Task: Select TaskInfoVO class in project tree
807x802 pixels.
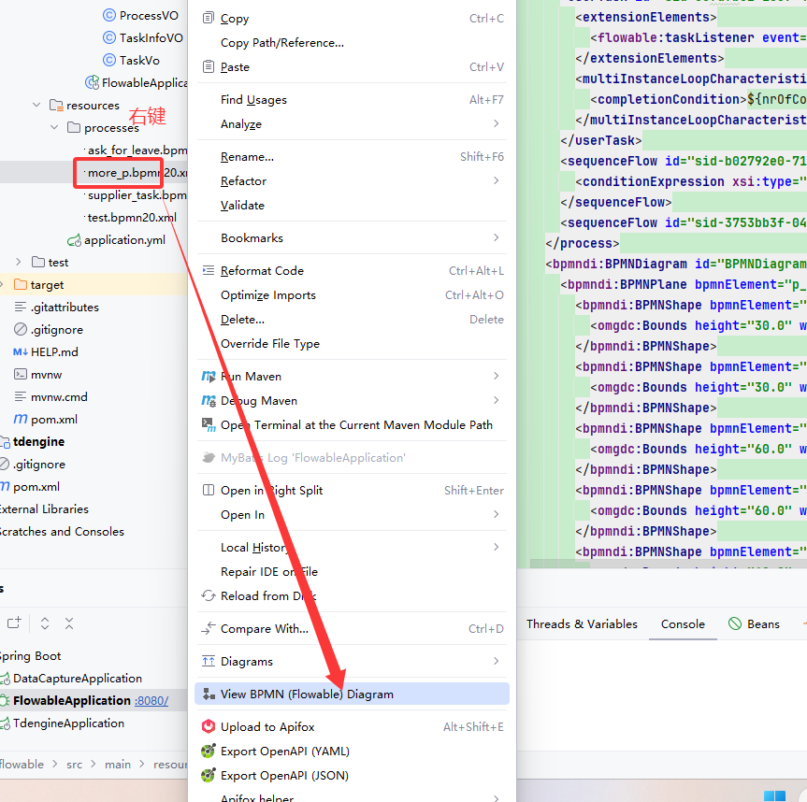Action: tap(151, 37)
